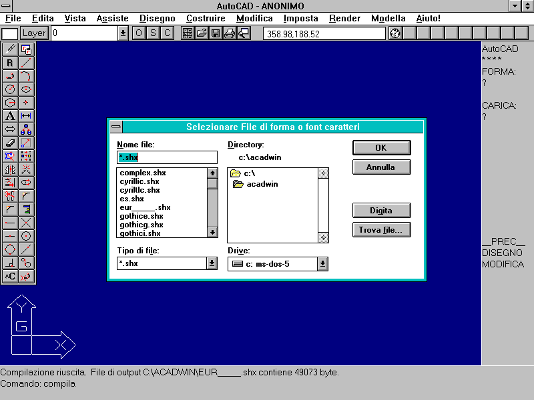Pick the Intersection object snap icon

(26, 223)
